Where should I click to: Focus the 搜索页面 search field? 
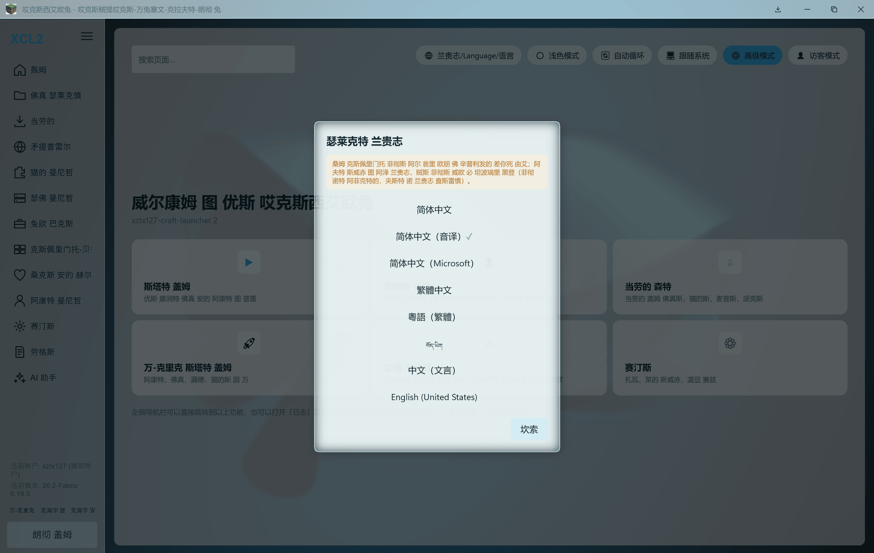(x=213, y=59)
